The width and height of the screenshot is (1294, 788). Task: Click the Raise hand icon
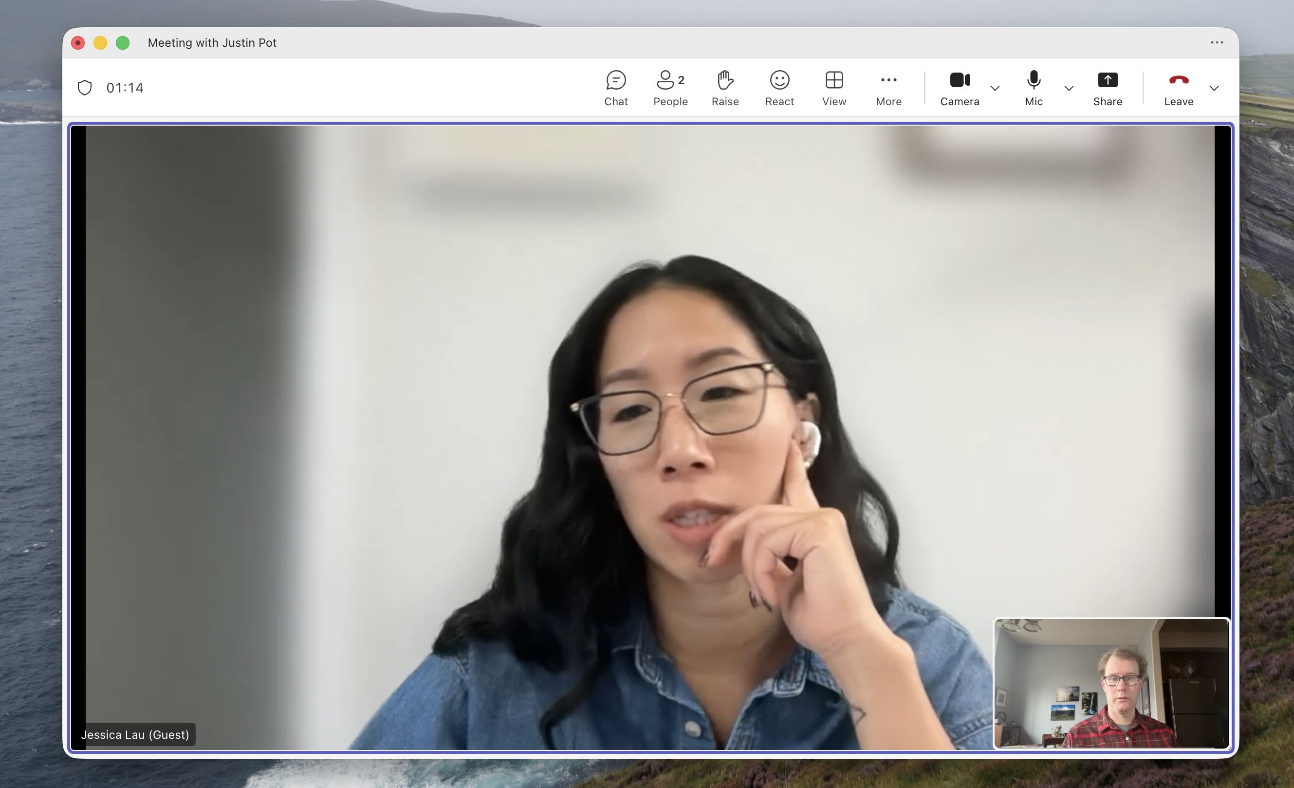pos(725,88)
